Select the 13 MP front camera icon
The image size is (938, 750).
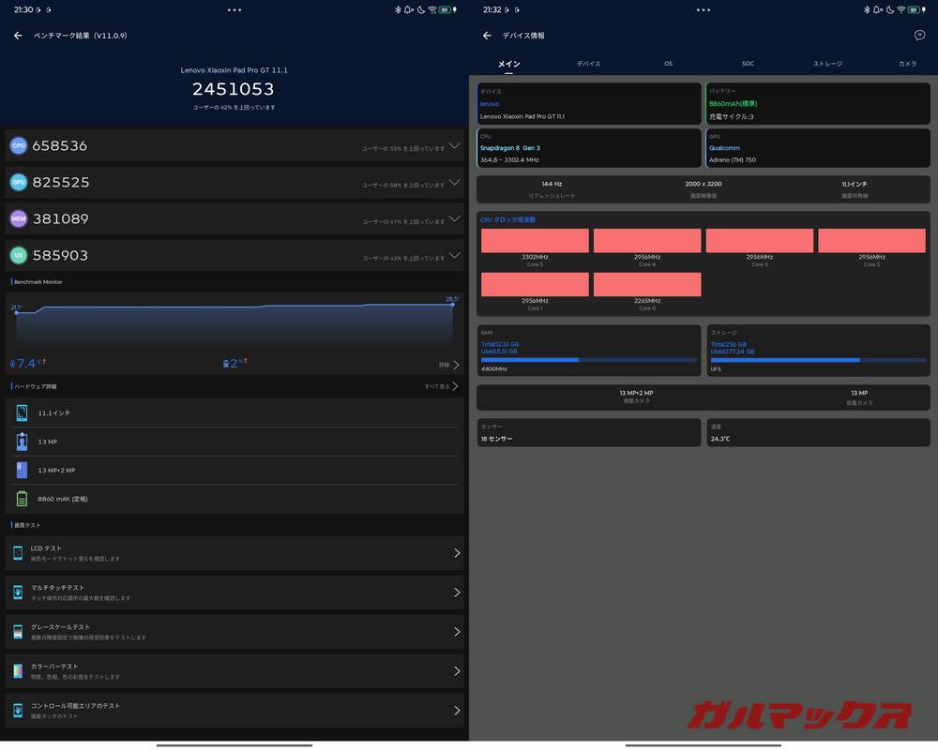tap(21, 441)
